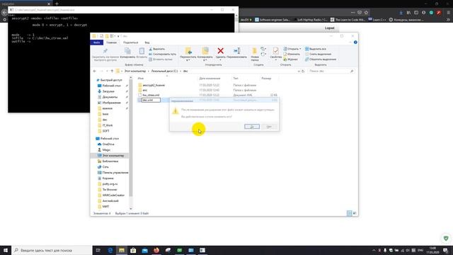This screenshot has height=255, width=453.
Task: Select Этот компьютер in the navigation pane
Action: tap(113, 156)
